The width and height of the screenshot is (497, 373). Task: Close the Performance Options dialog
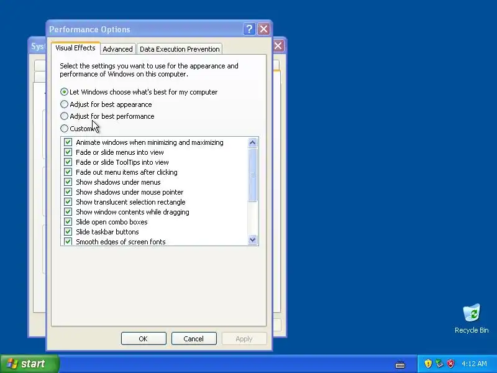click(263, 29)
